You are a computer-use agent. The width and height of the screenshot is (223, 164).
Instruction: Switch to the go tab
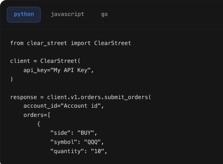click(104, 15)
